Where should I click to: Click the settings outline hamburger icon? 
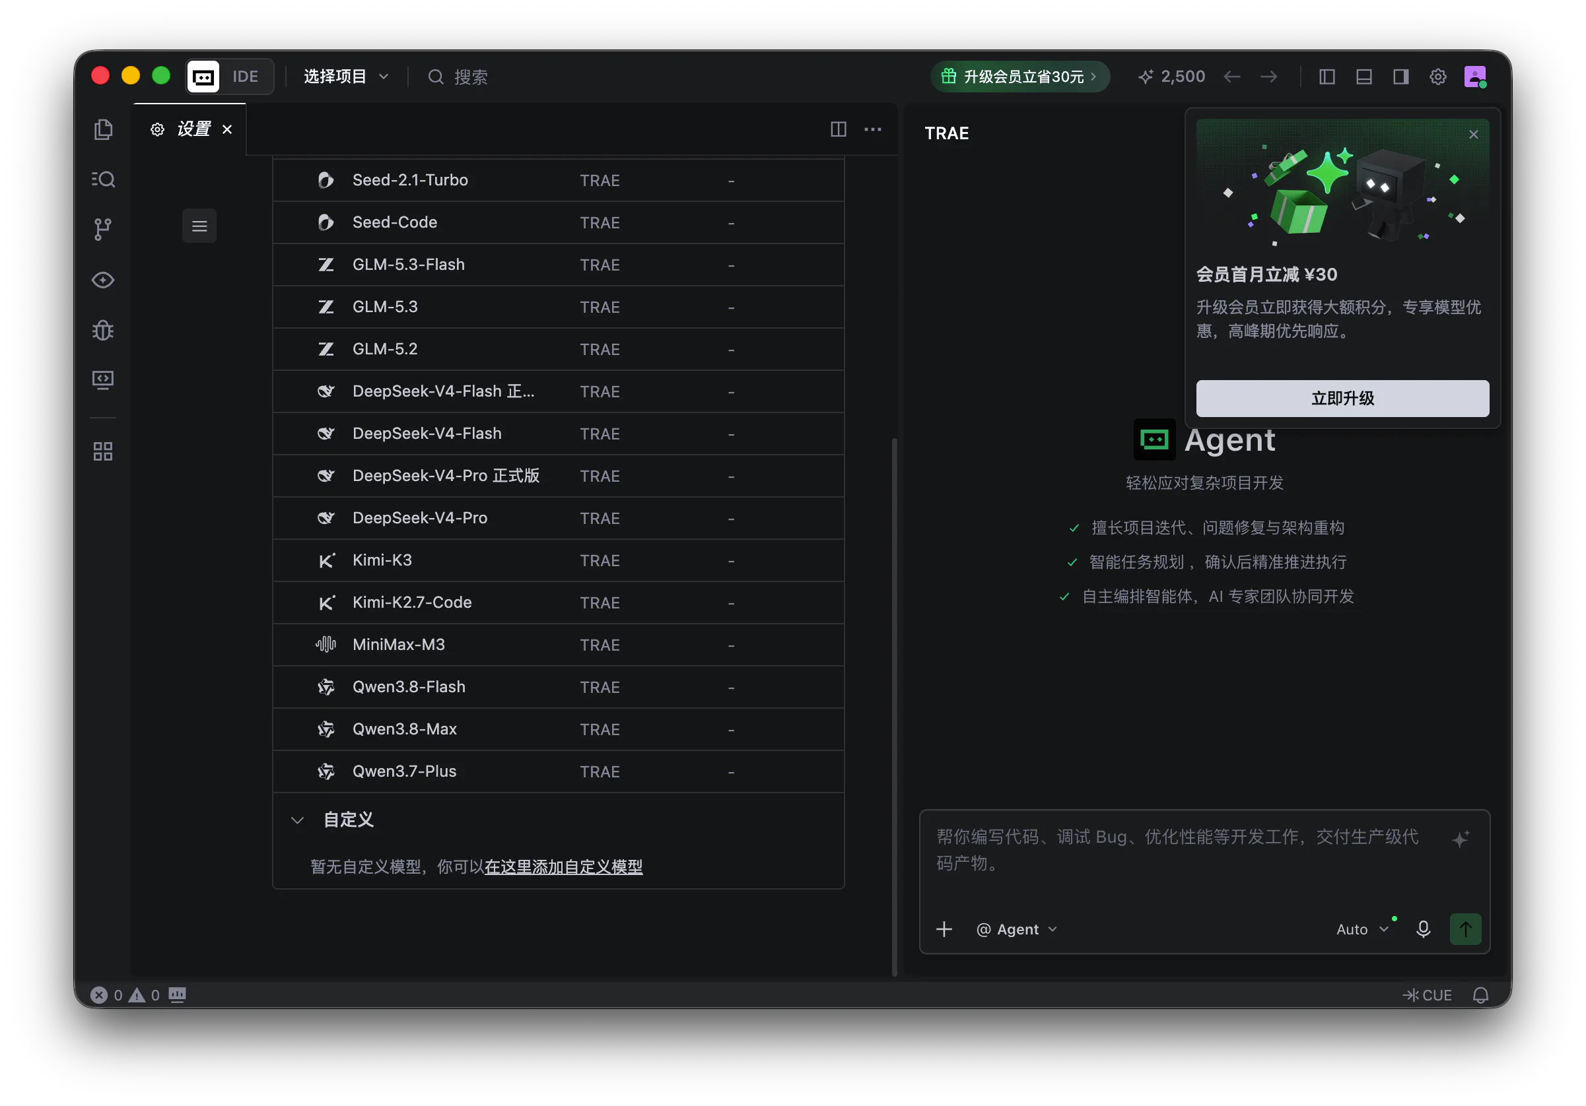point(199,226)
